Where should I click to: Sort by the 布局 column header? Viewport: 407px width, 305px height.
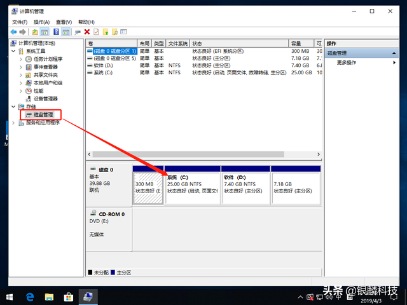tap(144, 43)
